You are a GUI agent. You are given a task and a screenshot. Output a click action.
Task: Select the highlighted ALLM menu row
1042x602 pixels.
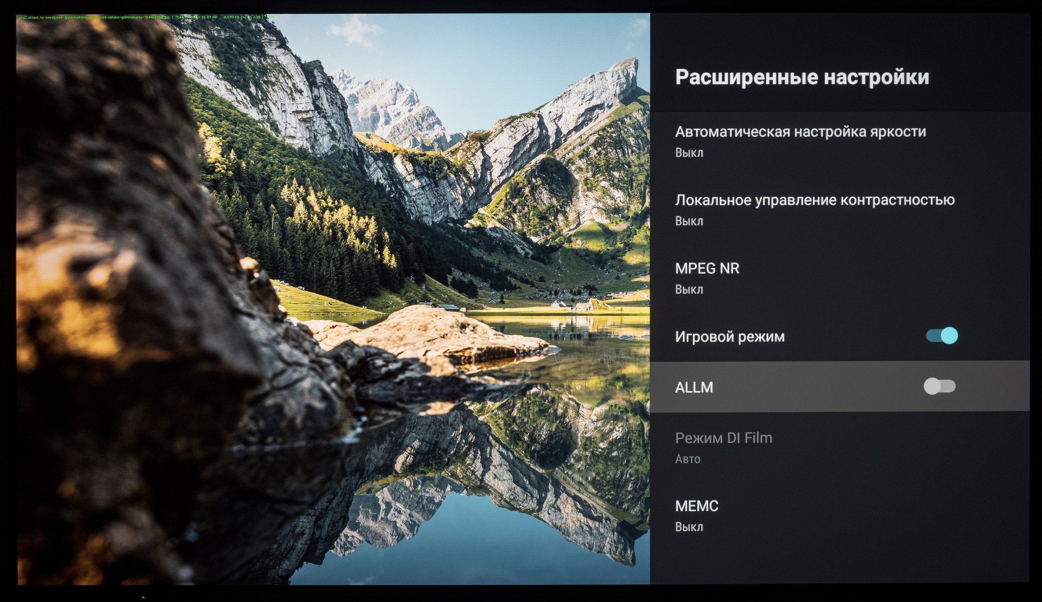click(x=839, y=386)
